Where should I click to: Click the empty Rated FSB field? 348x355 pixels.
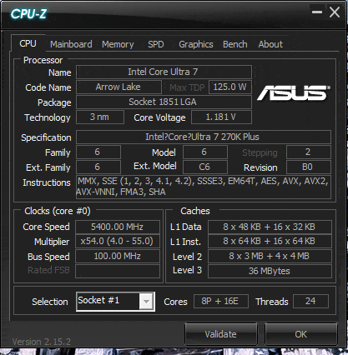click(x=118, y=271)
